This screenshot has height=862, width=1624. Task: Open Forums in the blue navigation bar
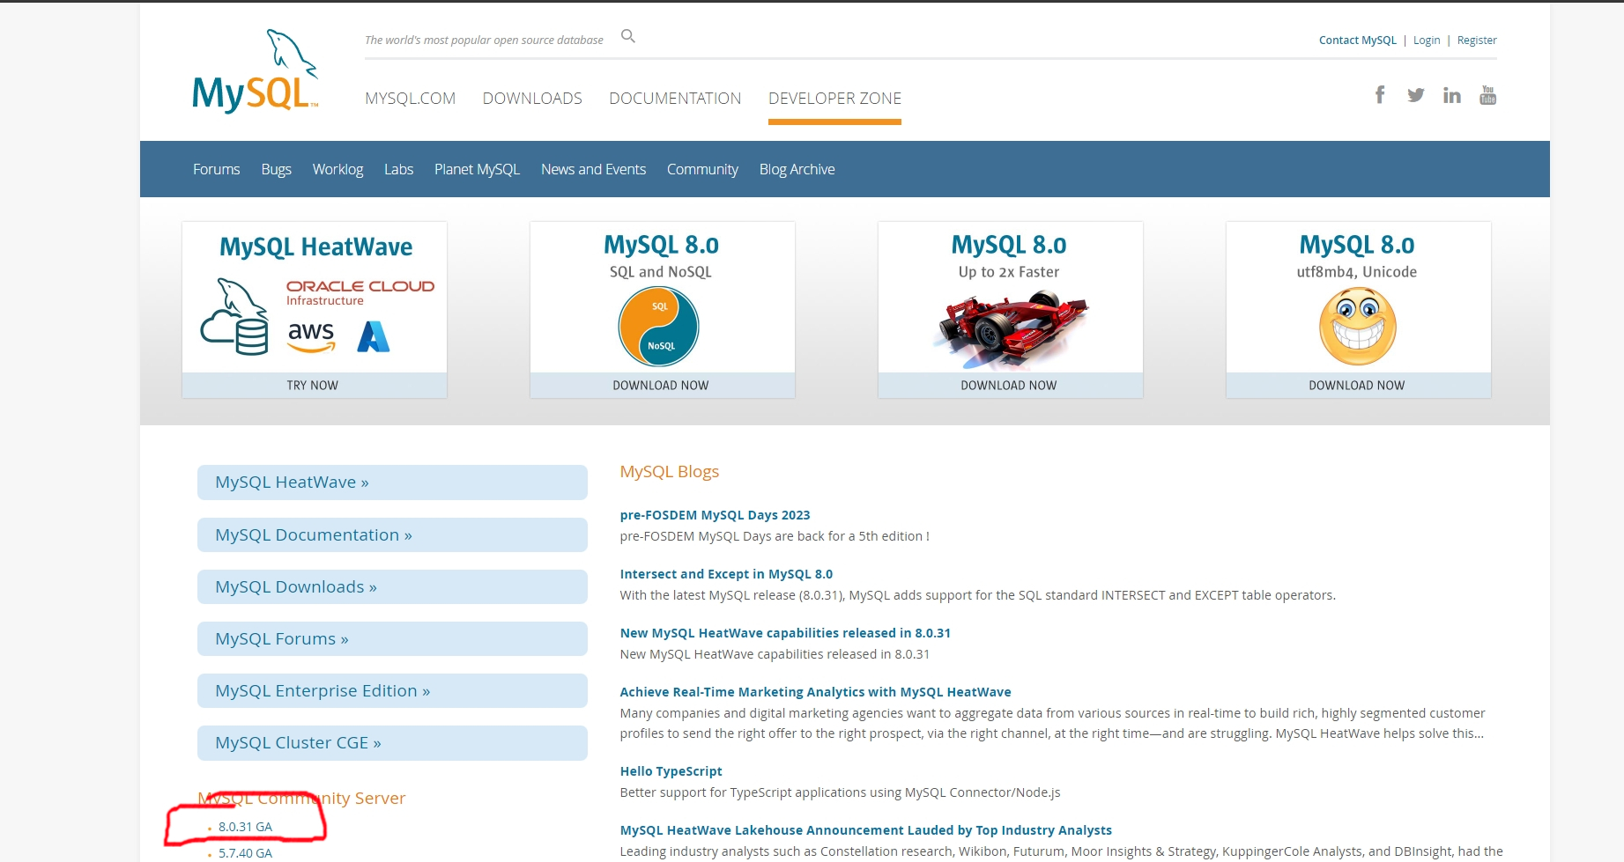(x=217, y=169)
